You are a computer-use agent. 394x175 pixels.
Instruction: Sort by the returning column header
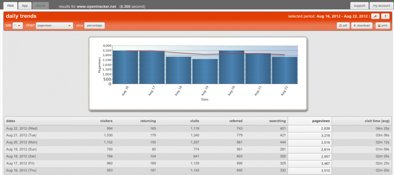click(x=148, y=121)
